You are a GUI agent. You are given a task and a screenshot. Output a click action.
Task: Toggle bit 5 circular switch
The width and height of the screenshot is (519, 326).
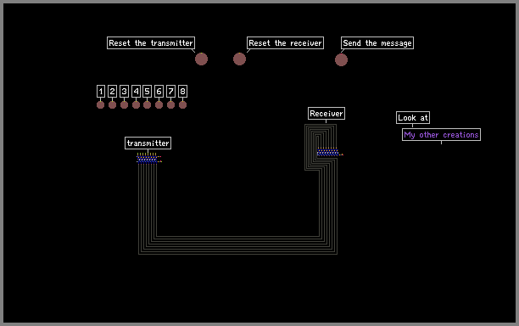[148, 105]
